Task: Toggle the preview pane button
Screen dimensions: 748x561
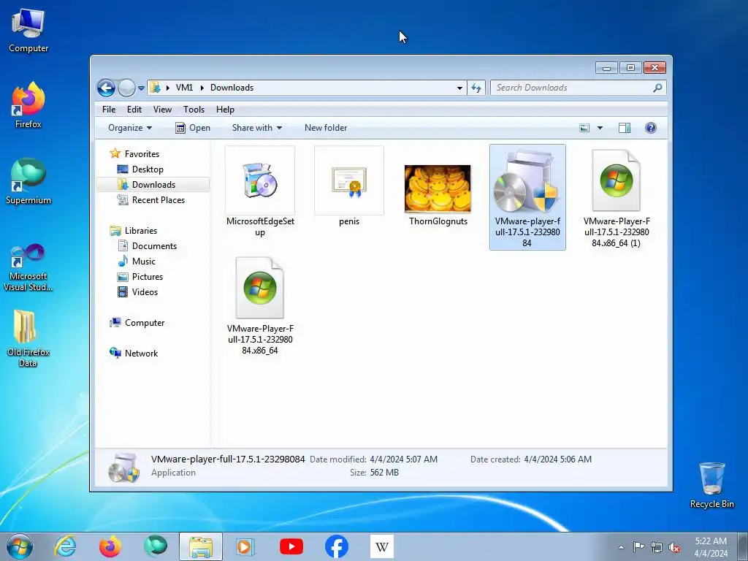Action: click(x=625, y=128)
